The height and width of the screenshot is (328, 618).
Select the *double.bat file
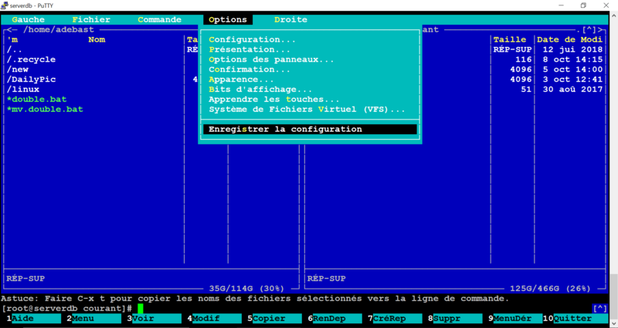[94, 100]
